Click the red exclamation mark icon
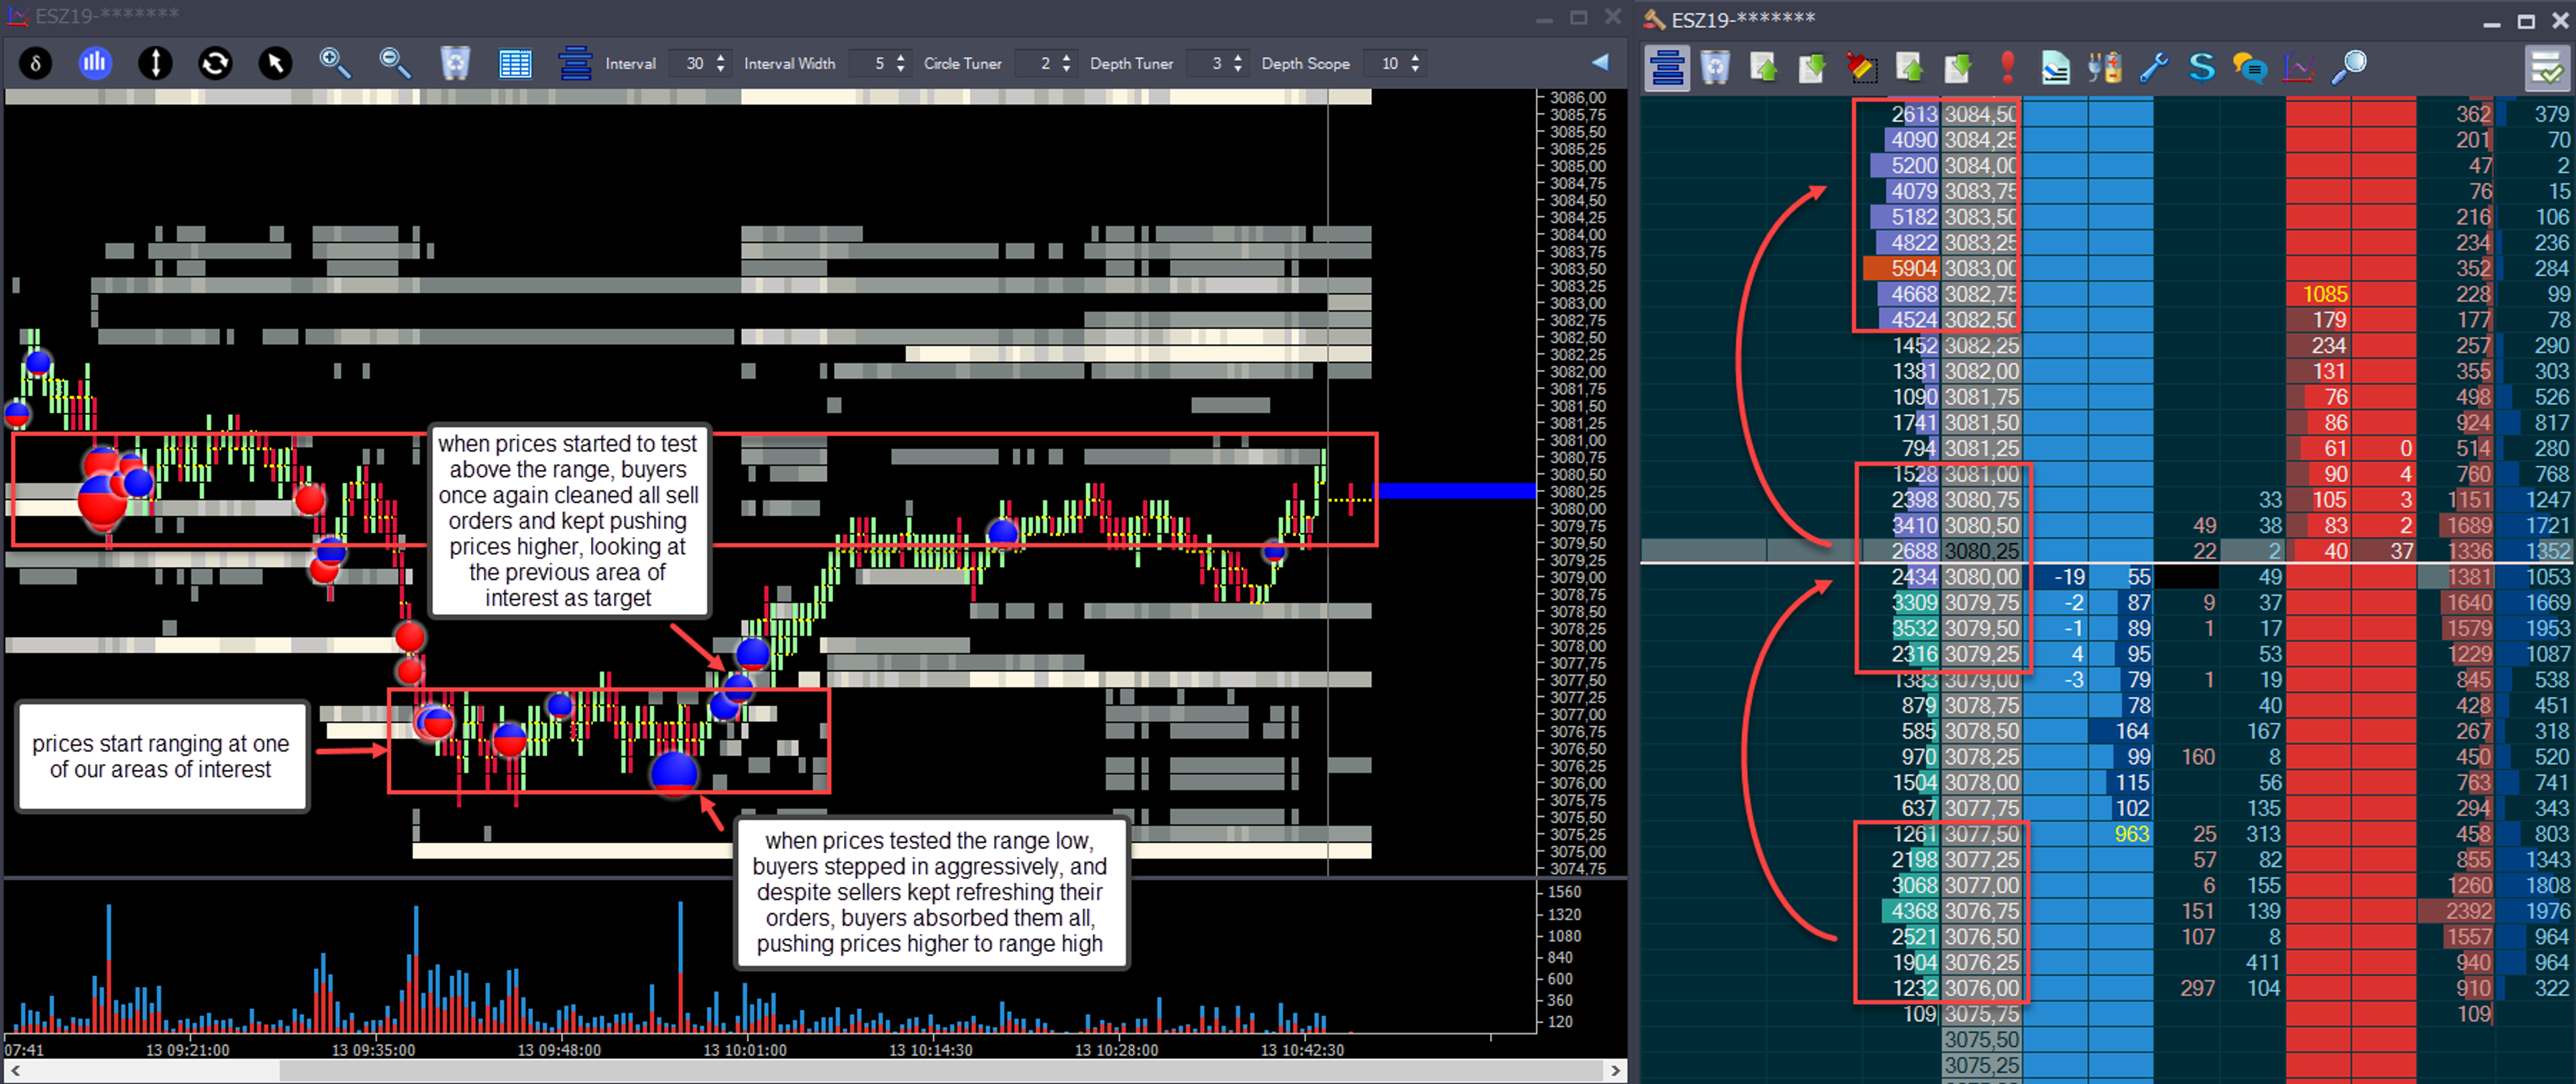2576x1084 pixels. (x=2007, y=68)
